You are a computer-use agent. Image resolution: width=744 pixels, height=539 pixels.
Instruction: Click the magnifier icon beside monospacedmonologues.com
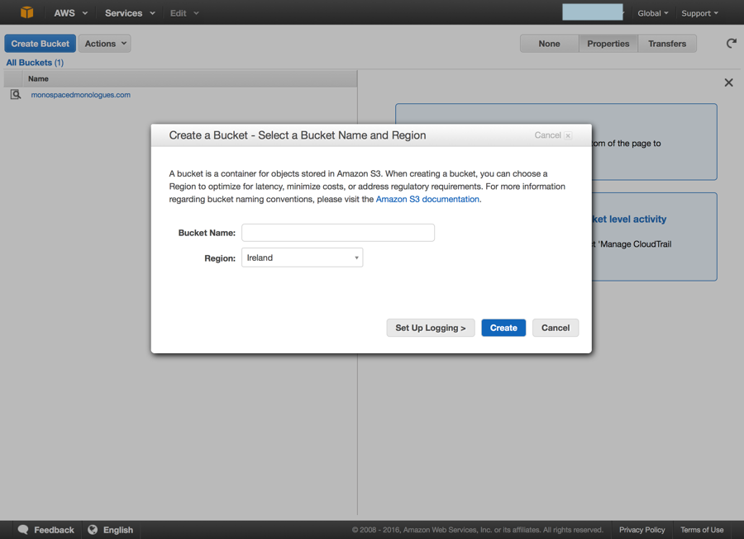point(16,94)
